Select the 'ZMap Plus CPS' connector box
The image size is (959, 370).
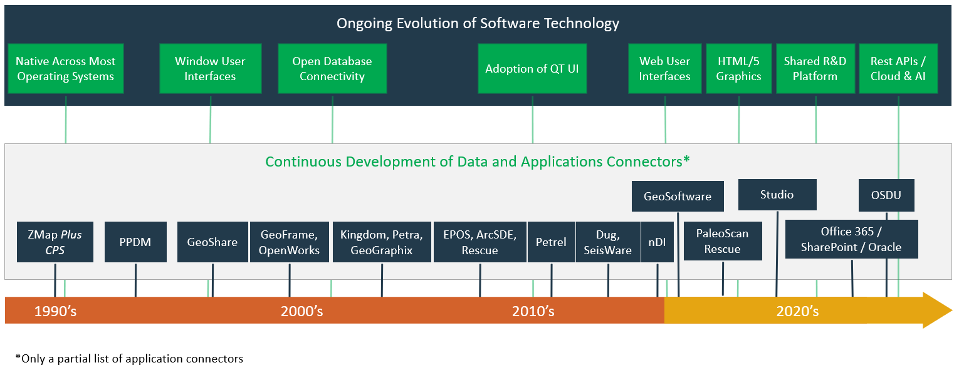pos(55,242)
